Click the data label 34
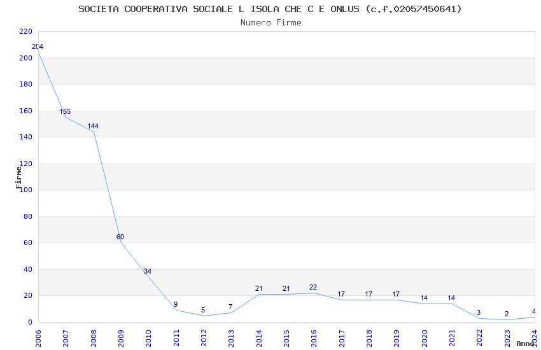The height and width of the screenshot is (350, 541). tap(147, 271)
